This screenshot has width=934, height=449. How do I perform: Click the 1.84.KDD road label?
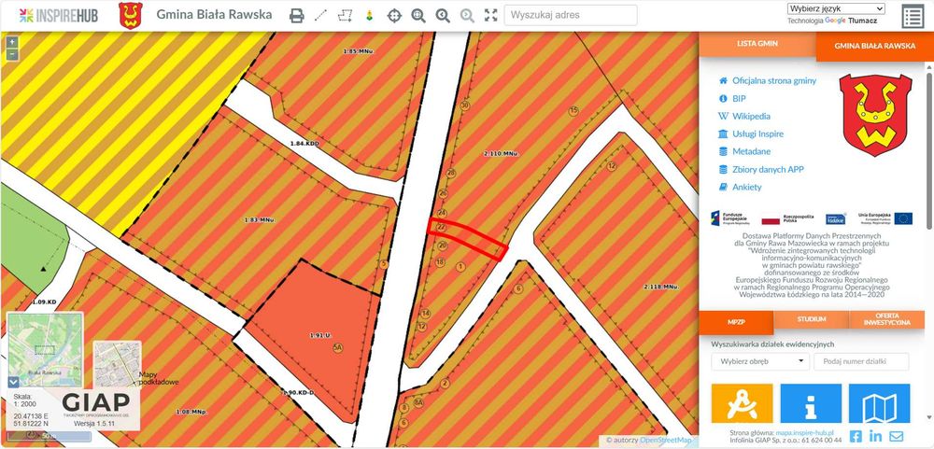tap(304, 144)
